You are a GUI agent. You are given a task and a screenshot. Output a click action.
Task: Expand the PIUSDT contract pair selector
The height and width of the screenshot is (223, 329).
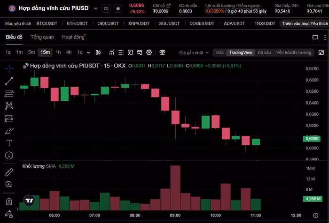tap(96, 8)
